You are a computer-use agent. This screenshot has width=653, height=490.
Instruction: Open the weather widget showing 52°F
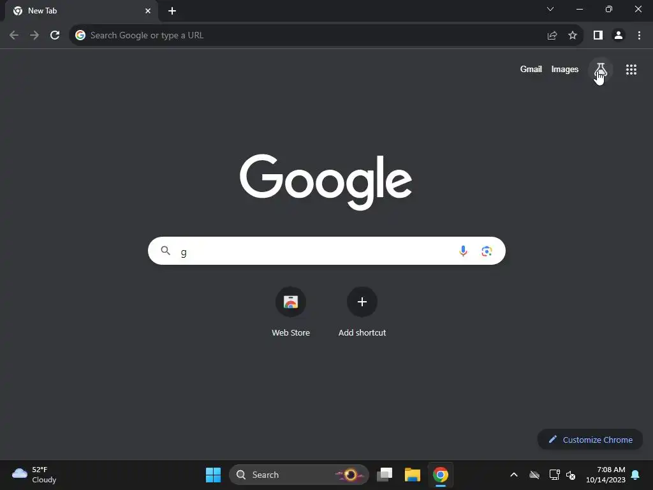[x=34, y=475]
